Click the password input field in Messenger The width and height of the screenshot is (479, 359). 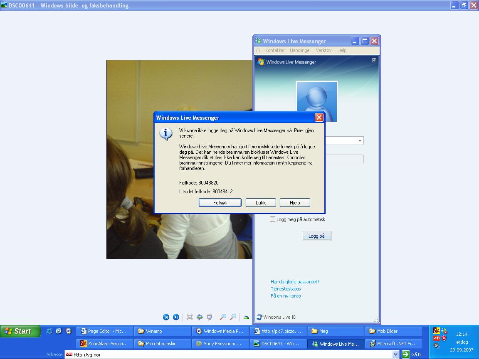pyautogui.click(x=345, y=159)
